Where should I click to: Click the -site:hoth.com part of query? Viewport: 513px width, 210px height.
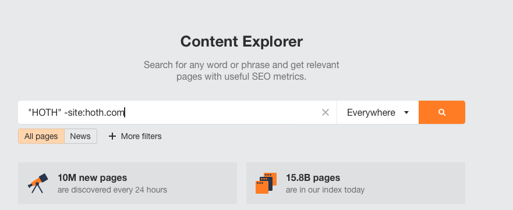point(94,113)
